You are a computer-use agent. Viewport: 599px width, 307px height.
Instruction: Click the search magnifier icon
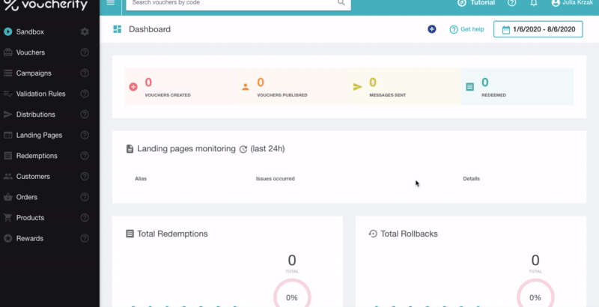click(x=341, y=3)
